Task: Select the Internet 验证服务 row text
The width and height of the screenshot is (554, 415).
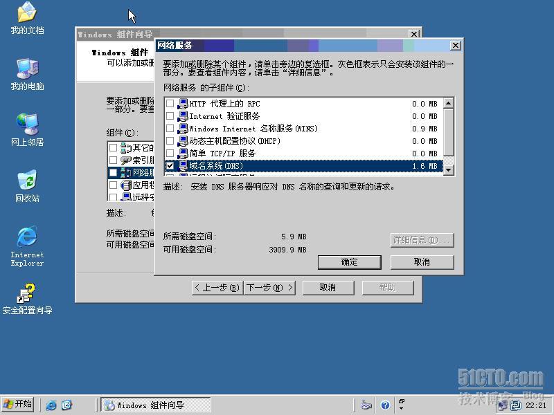Action: tap(224, 116)
